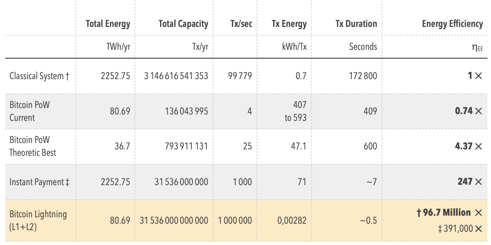Select Tx/sec value 25
This screenshot has height=245, width=491.
[248, 146]
